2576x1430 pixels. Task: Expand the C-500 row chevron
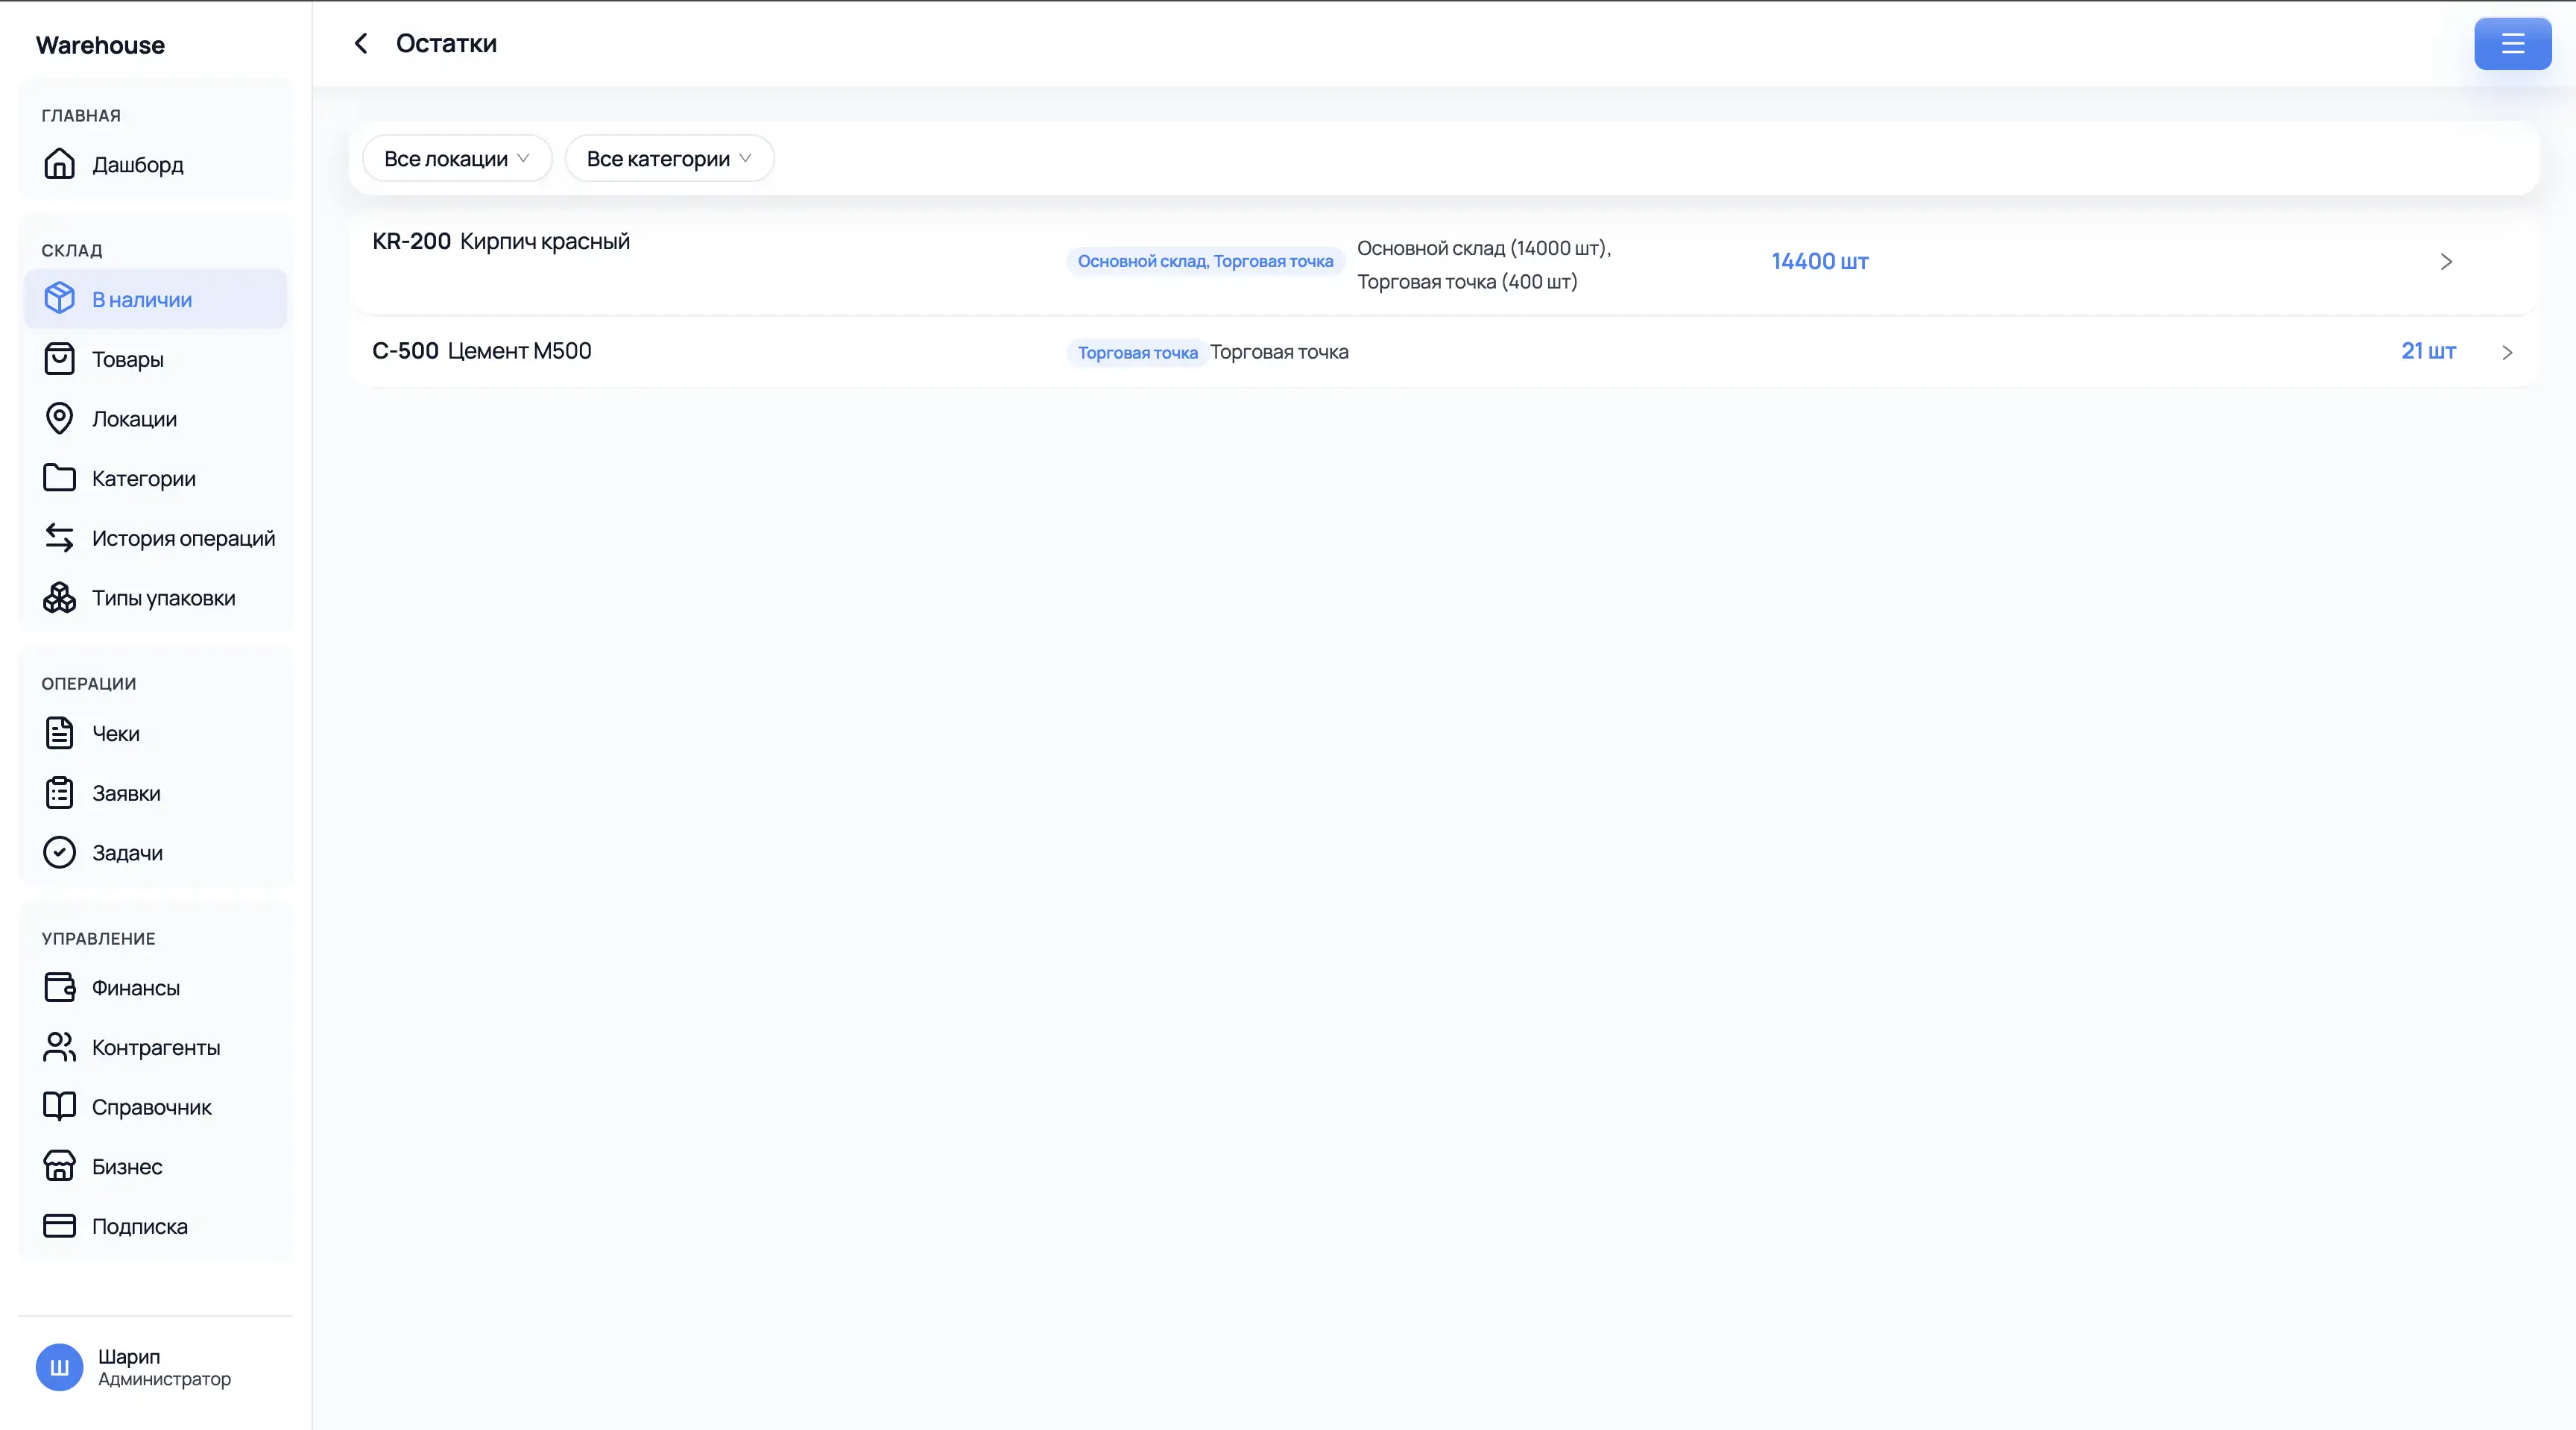2507,352
